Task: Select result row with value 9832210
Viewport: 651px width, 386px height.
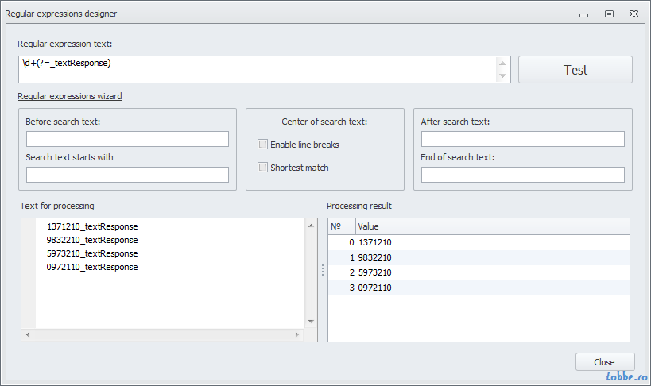Action: pyautogui.click(x=479, y=258)
